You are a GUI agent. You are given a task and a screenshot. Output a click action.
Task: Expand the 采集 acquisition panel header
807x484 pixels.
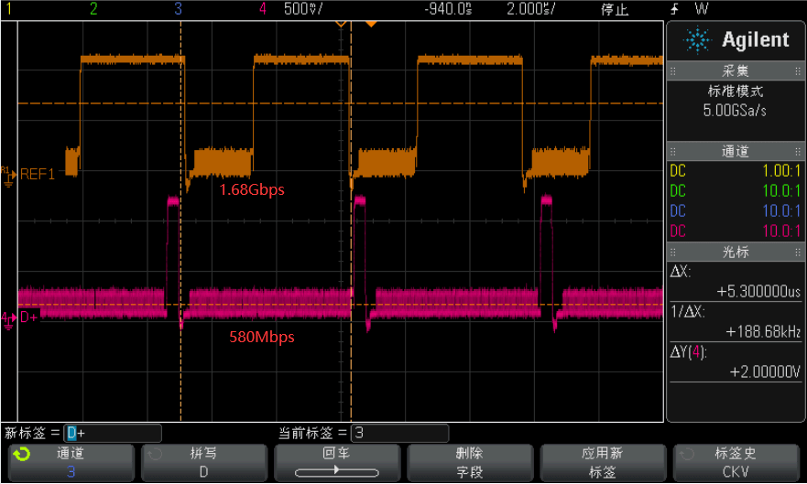point(736,71)
